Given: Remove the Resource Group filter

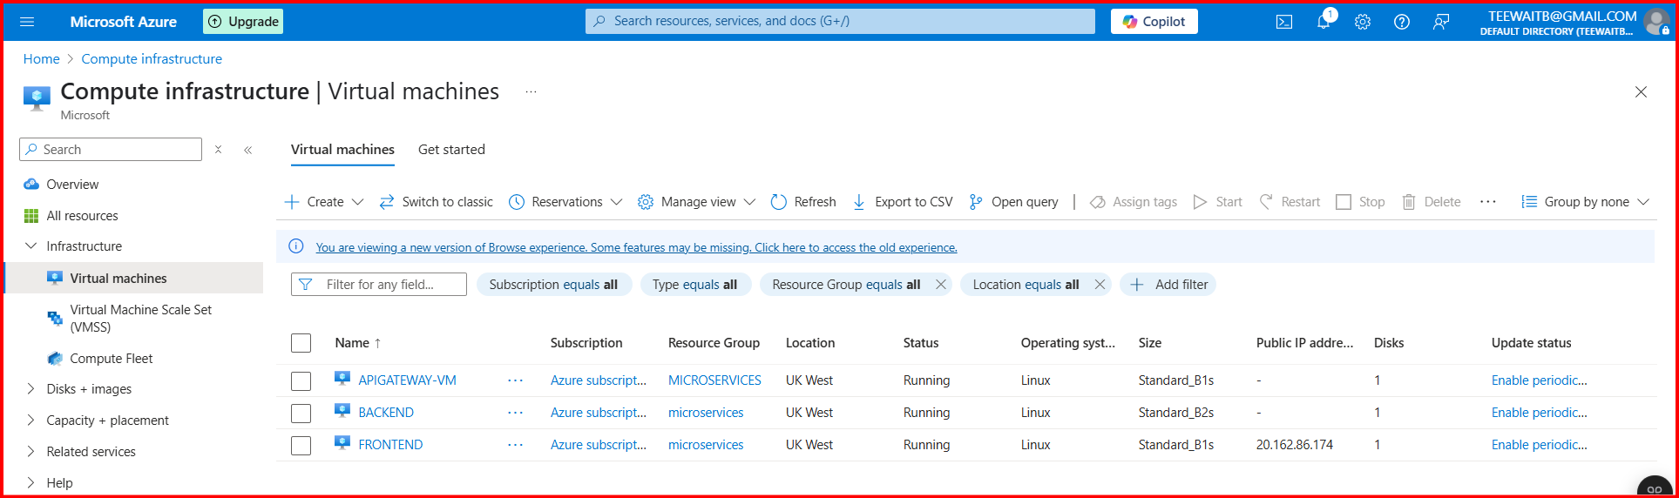Looking at the screenshot, I should click(941, 285).
